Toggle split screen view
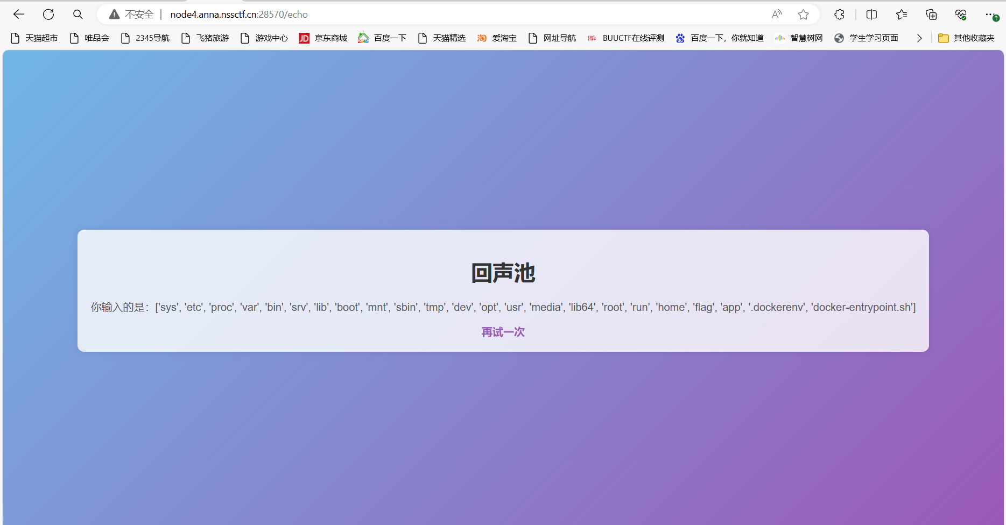1006x525 pixels. tap(872, 15)
